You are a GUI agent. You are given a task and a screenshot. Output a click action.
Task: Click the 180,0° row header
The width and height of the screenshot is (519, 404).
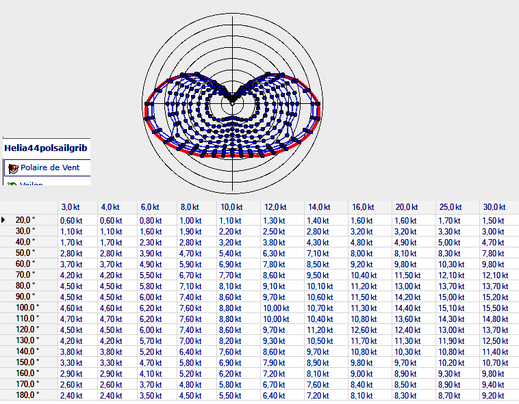[x=27, y=394]
